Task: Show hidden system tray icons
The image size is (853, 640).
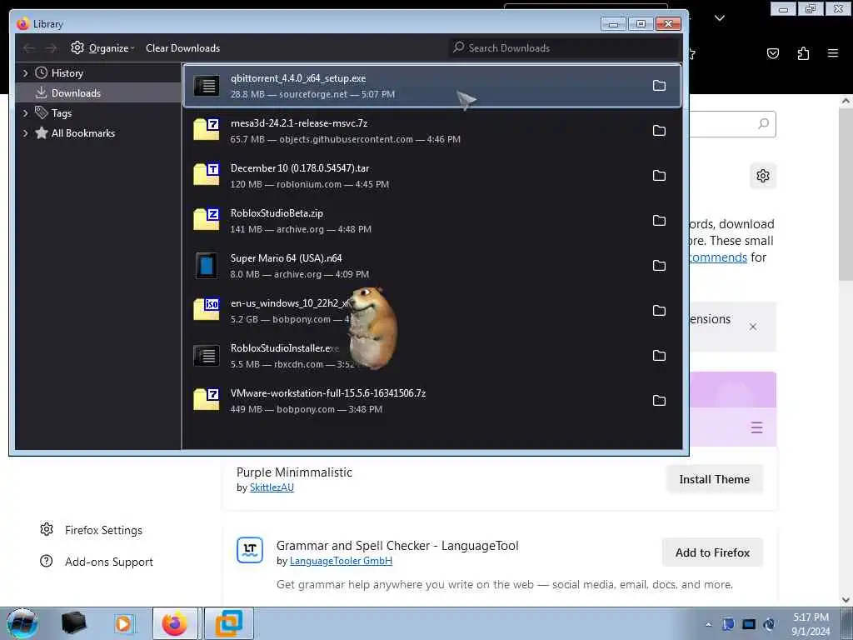Action: (708, 625)
